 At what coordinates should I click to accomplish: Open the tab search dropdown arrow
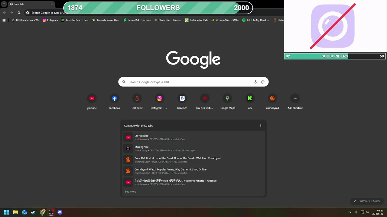4,4
